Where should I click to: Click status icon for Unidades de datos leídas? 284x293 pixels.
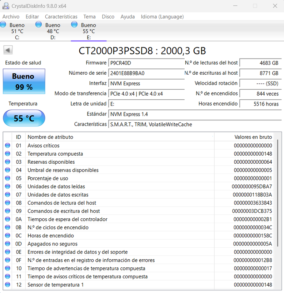(8, 186)
